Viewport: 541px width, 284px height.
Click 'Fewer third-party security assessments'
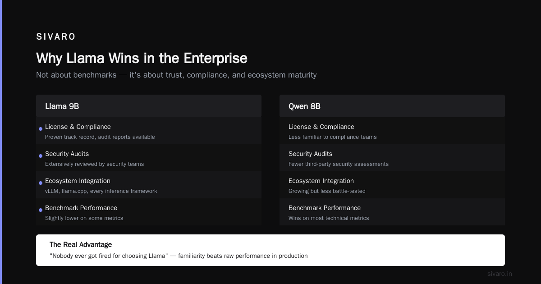click(x=339, y=164)
